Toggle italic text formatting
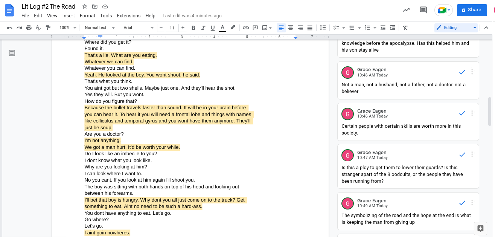Viewport: 495px width, 237px height. click(x=203, y=28)
